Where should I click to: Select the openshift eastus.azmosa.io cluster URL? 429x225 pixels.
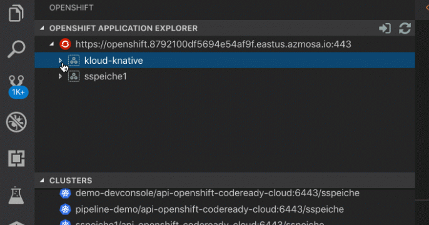tap(213, 44)
